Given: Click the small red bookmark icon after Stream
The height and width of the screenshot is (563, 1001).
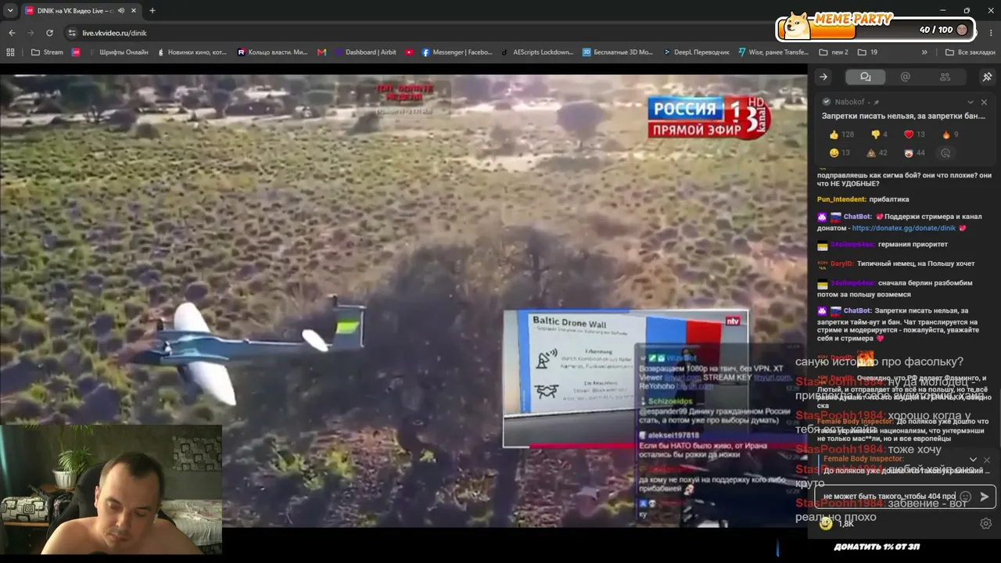Looking at the screenshot, I should tap(76, 52).
